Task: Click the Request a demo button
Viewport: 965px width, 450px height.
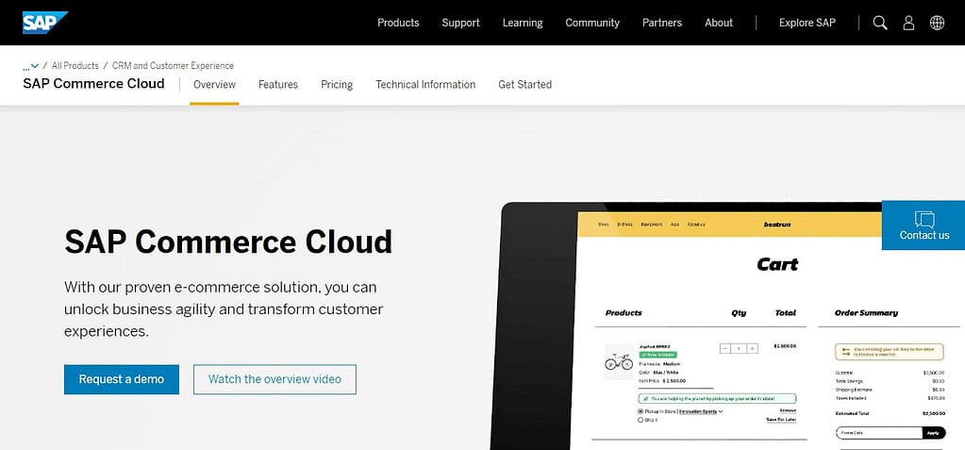Action: click(122, 379)
